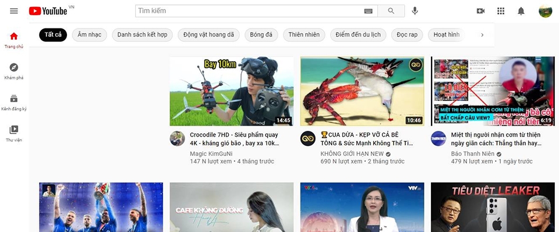Expand filter chips with right chevron
This screenshot has height=232, width=559.
482,35
